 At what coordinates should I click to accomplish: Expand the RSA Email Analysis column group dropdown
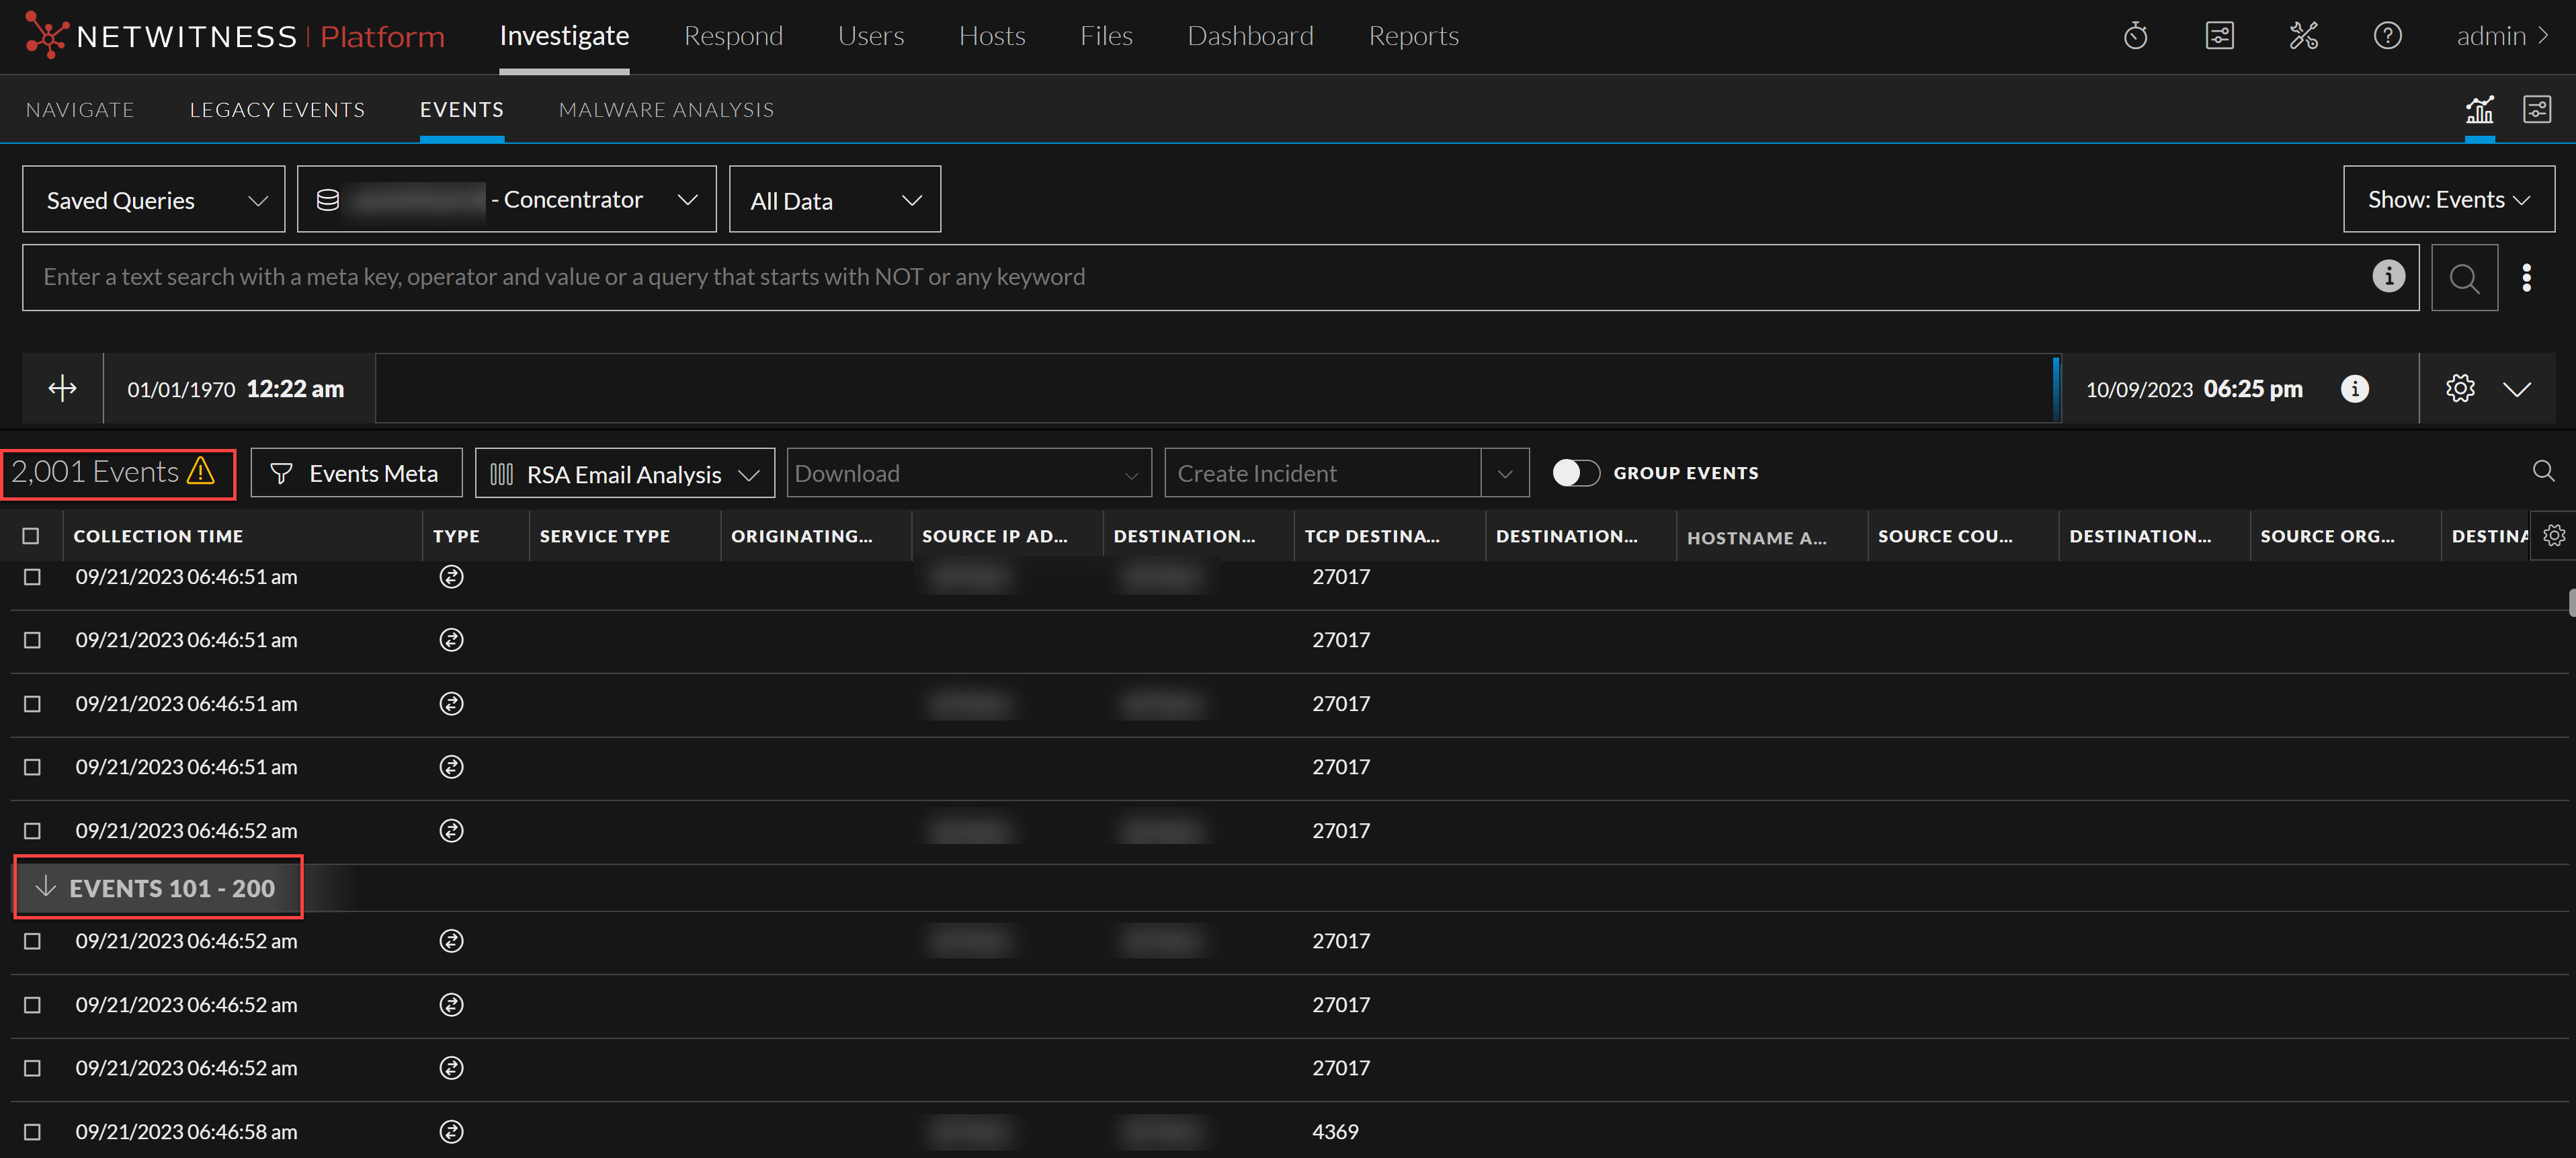[x=624, y=474]
